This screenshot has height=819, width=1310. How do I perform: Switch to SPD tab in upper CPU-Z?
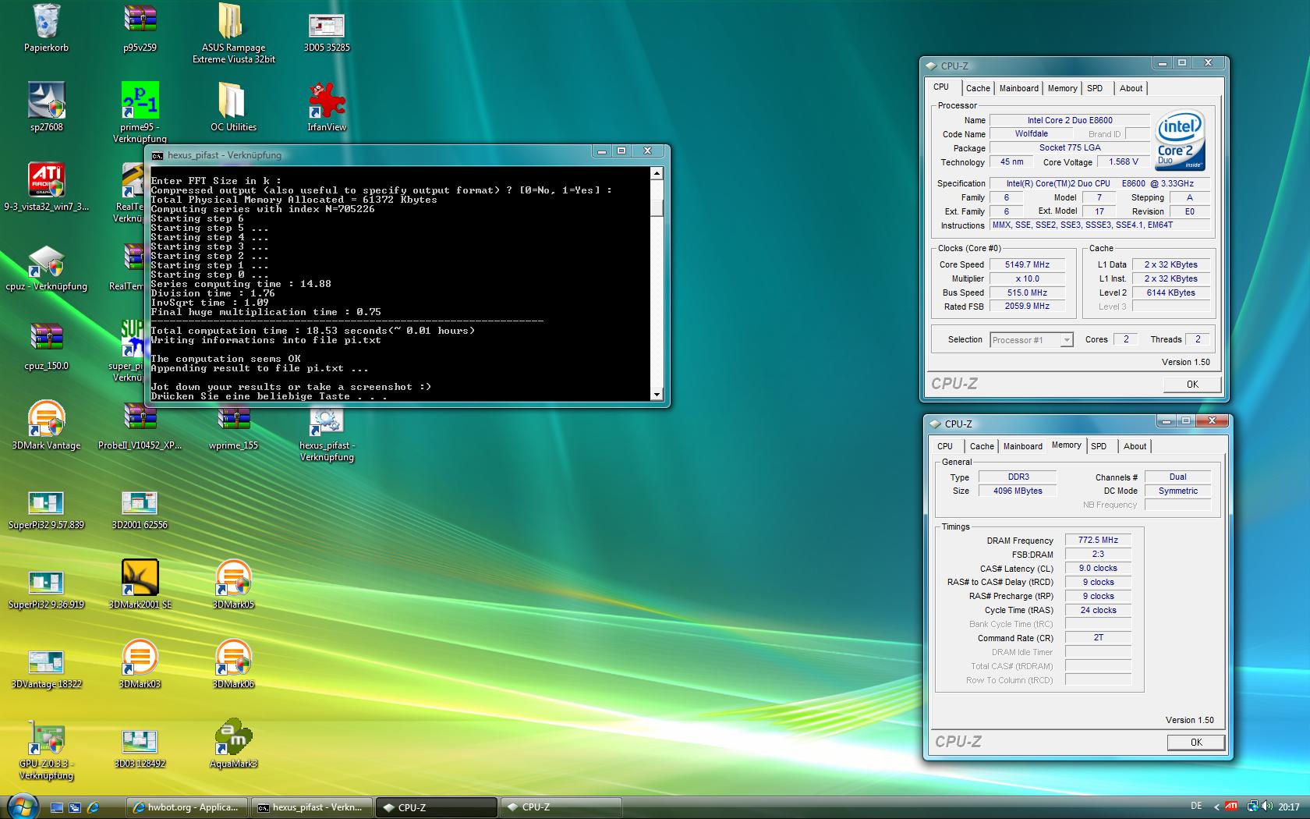click(x=1095, y=88)
